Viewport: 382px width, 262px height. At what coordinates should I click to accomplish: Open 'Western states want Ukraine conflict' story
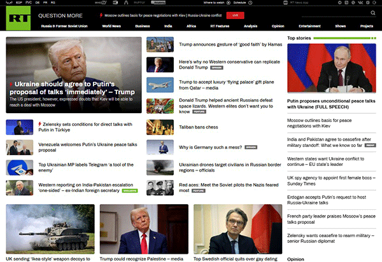pos(325,162)
